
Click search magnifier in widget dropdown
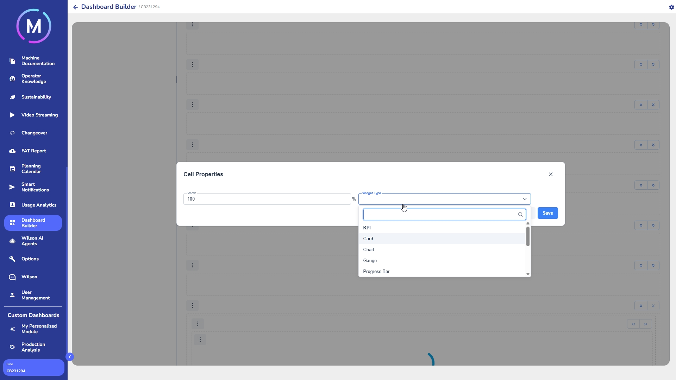[520, 215]
